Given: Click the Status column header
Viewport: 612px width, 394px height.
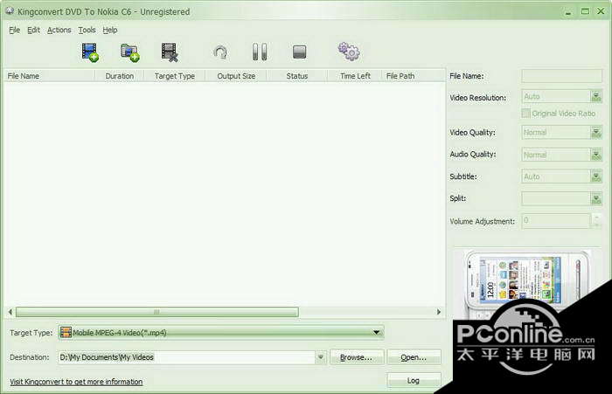Looking at the screenshot, I should point(297,76).
